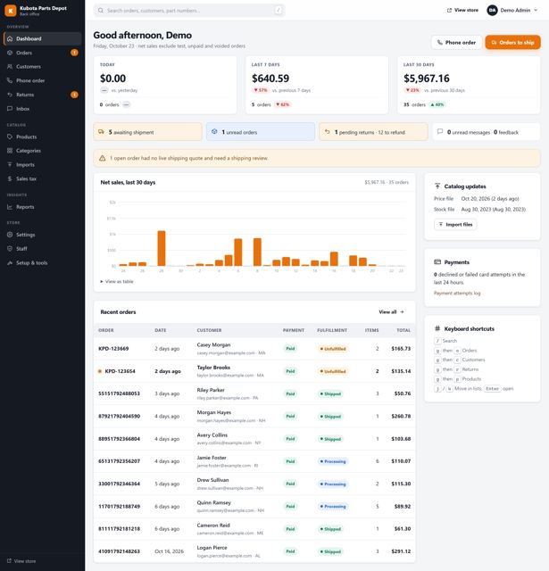Click the truck icon on awaiting shipment tile
The image size is (549, 571).
tap(101, 132)
